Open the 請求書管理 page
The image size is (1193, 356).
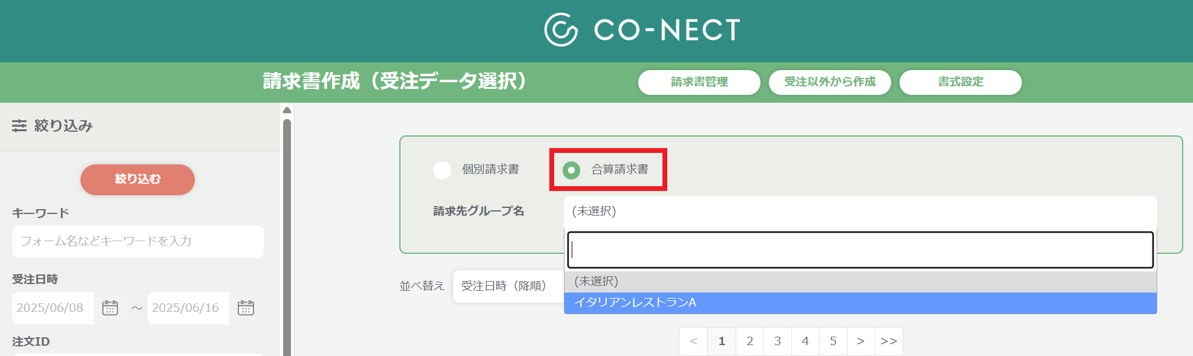coord(699,82)
